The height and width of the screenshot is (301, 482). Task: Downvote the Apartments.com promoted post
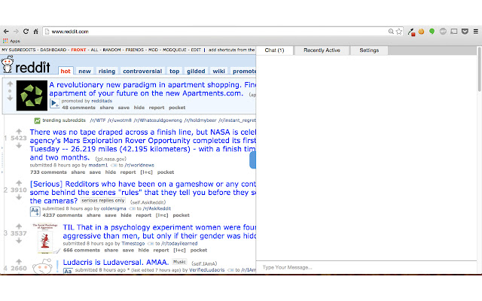click(10, 99)
